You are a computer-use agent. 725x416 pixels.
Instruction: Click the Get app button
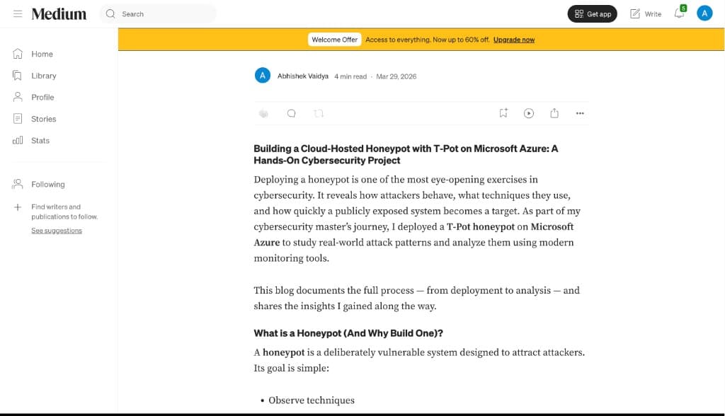[593, 14]
